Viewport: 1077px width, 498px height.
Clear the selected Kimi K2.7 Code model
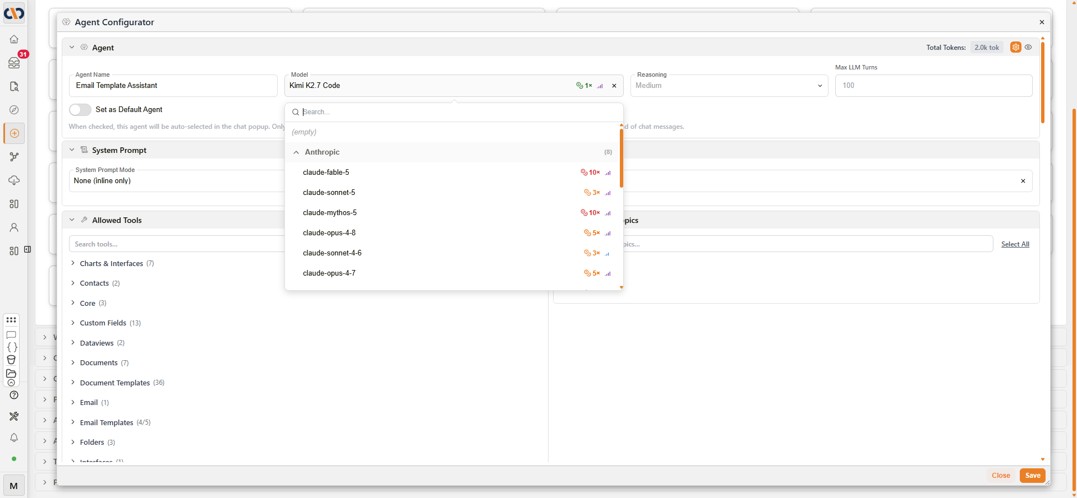coord(614,86)
